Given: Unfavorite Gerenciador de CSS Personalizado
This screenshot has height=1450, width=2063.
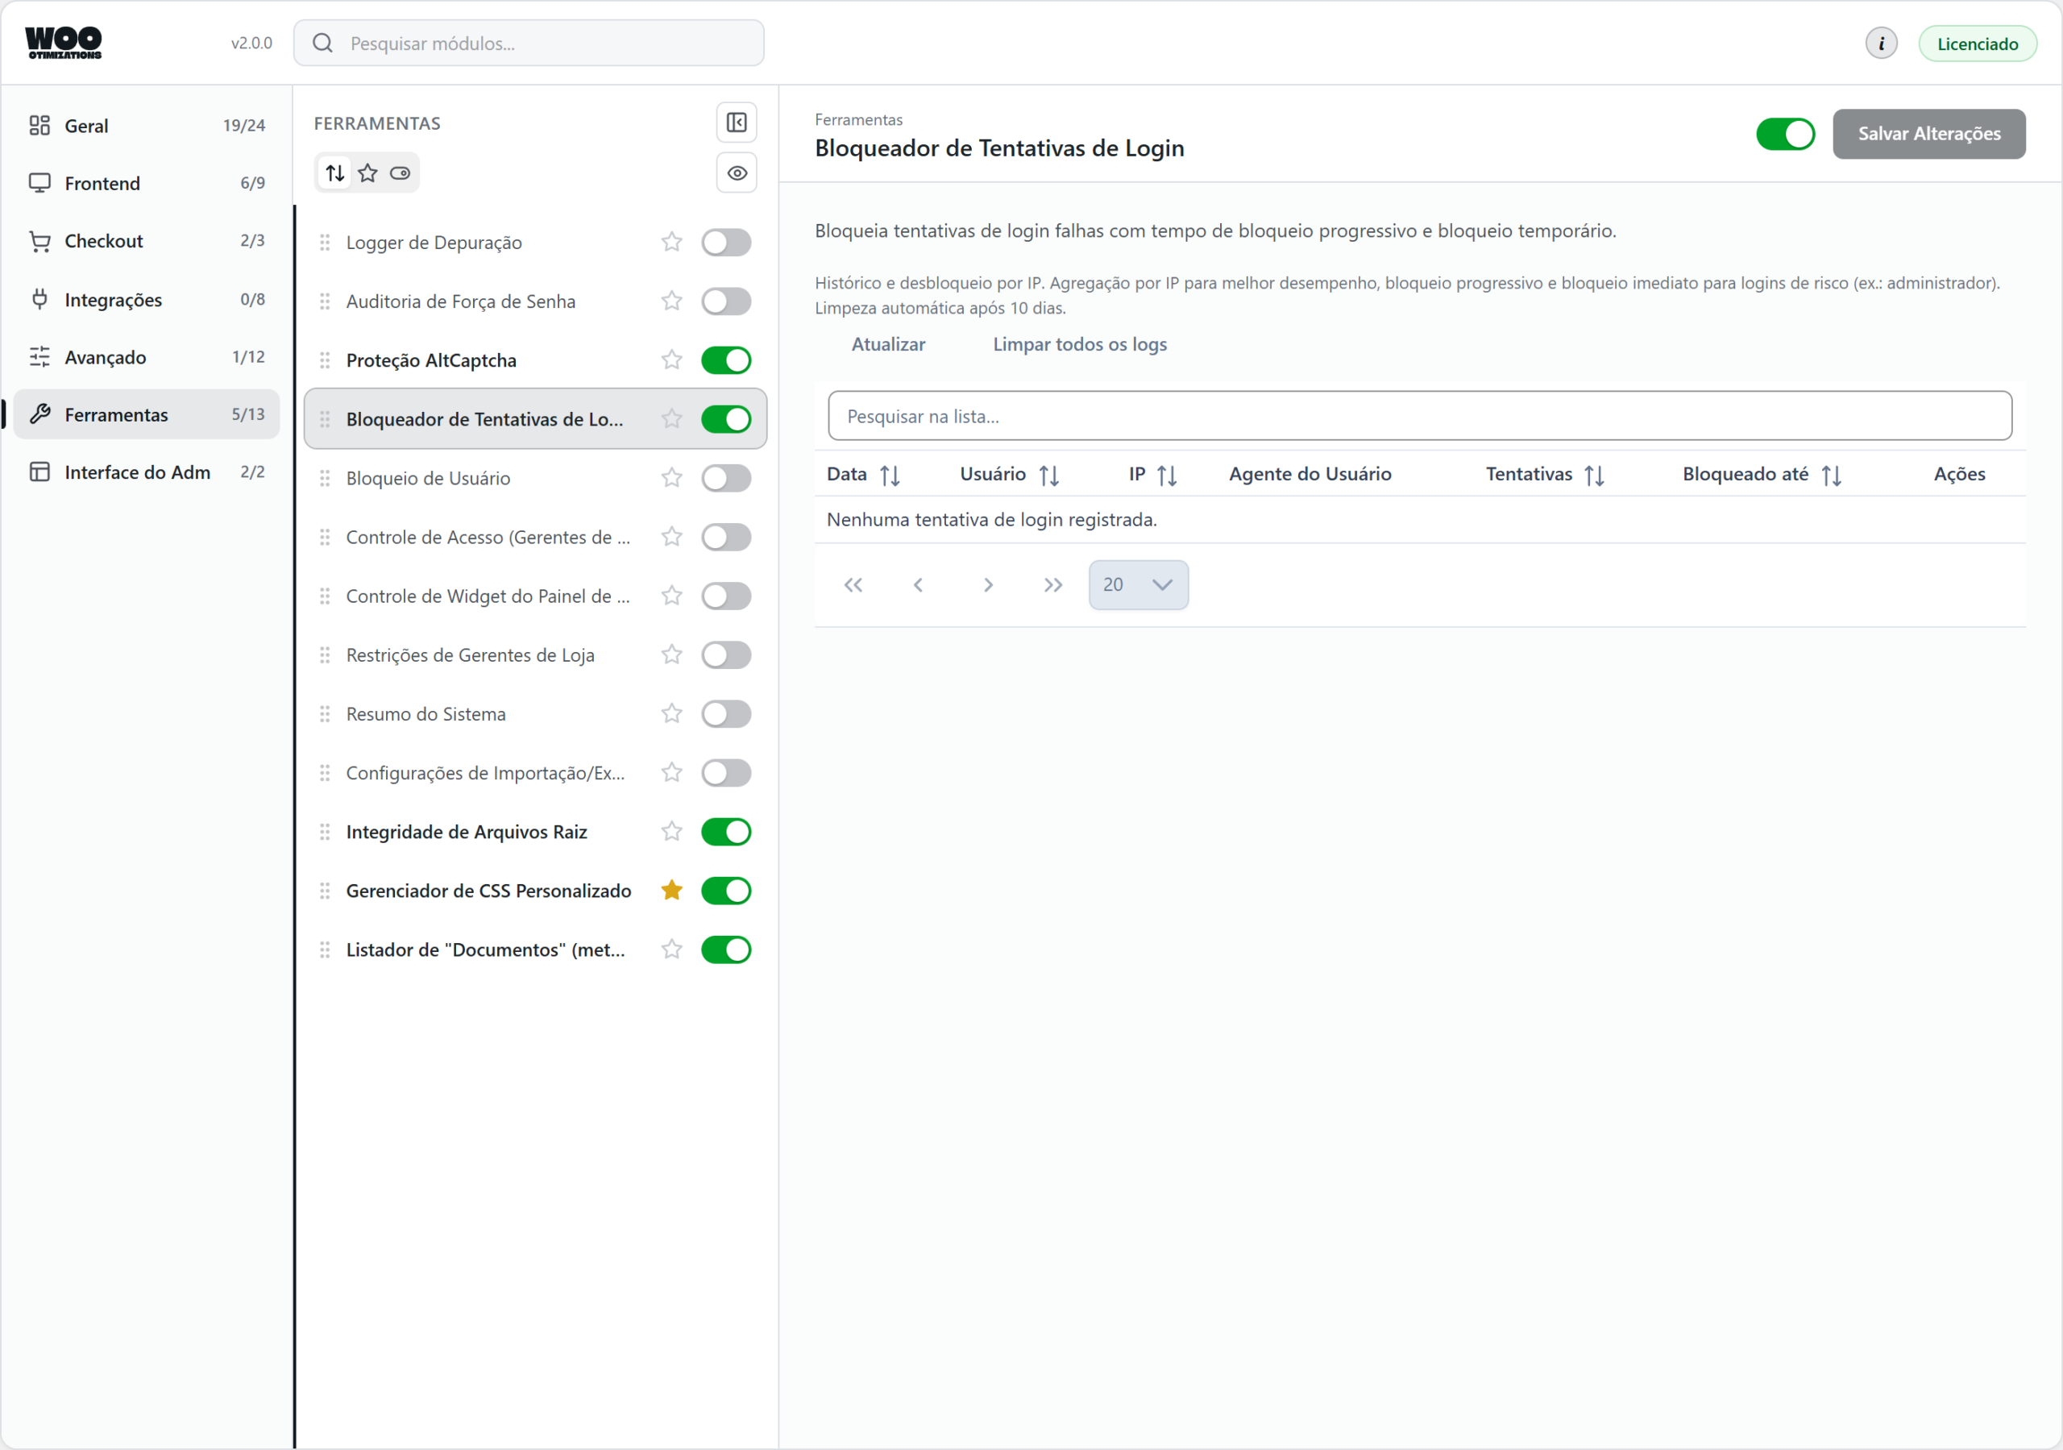Looking at the screenshot, I should (x=671, y=890).
